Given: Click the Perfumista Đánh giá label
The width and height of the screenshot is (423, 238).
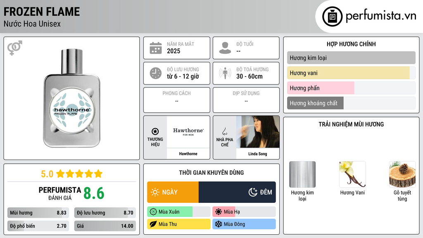Looking at the screenshot, I should pyautogui.click(x=60, y=193).
